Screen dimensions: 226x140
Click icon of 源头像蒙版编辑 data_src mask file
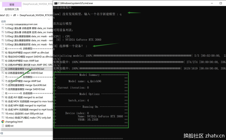coord(3,36)
